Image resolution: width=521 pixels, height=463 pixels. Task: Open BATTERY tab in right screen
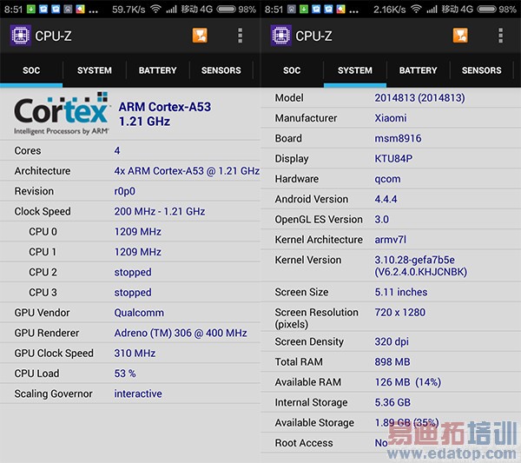[x=418, y=70]
